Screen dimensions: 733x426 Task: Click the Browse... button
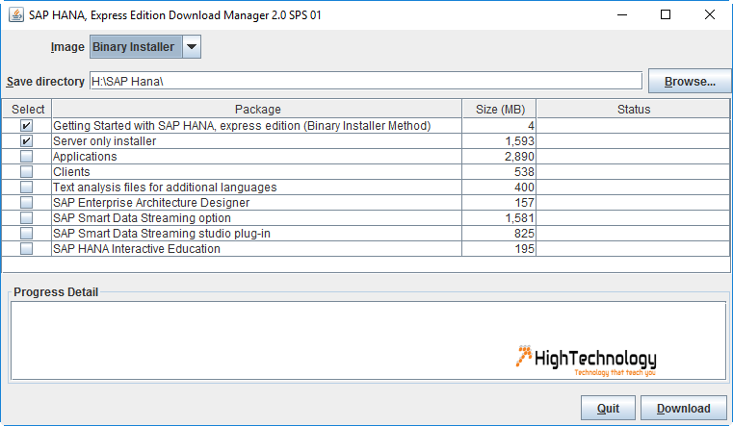tap(690, 81)
